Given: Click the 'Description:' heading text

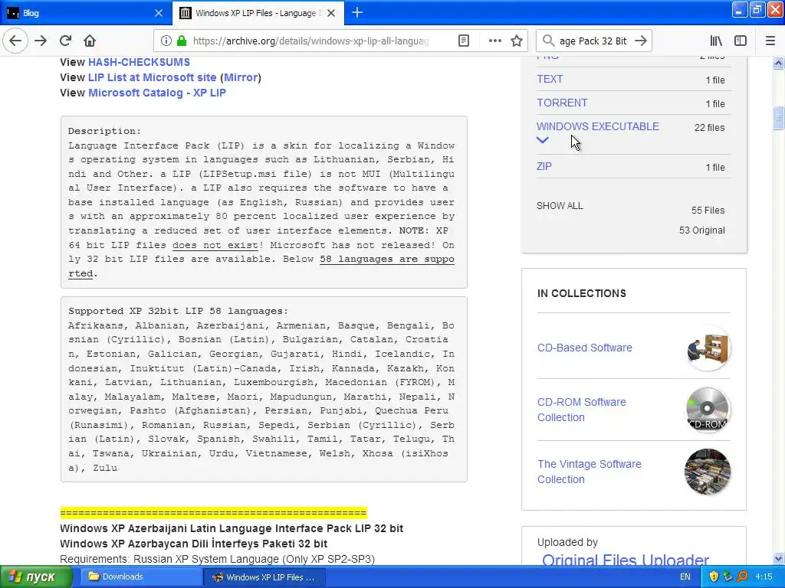Looking at the screenshot, I should 104,131.
